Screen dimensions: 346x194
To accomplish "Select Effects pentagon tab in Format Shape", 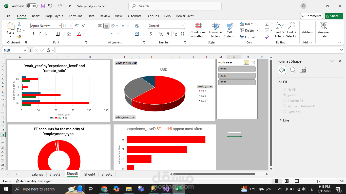I will tap(293, 70).
